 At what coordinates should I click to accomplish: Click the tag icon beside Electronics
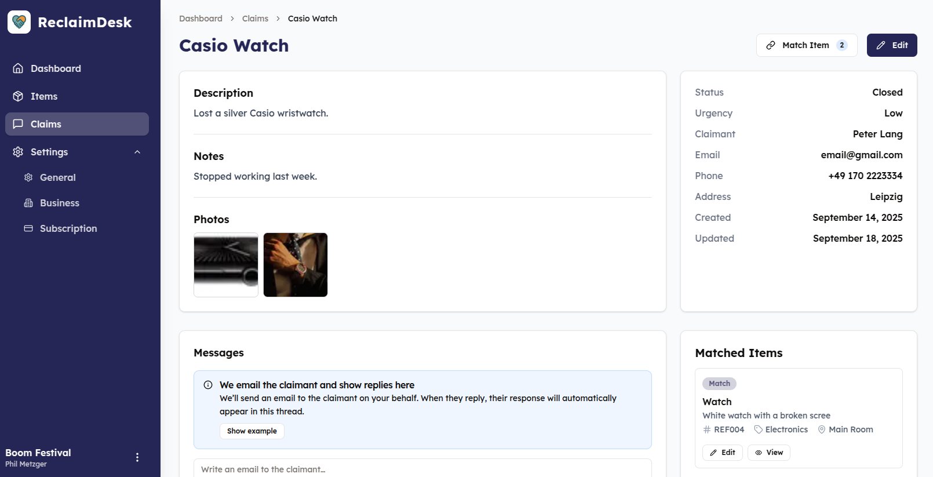(x=758, y=429)
